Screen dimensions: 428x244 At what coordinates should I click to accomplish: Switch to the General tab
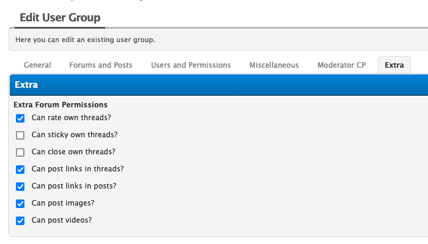[37, 65]
